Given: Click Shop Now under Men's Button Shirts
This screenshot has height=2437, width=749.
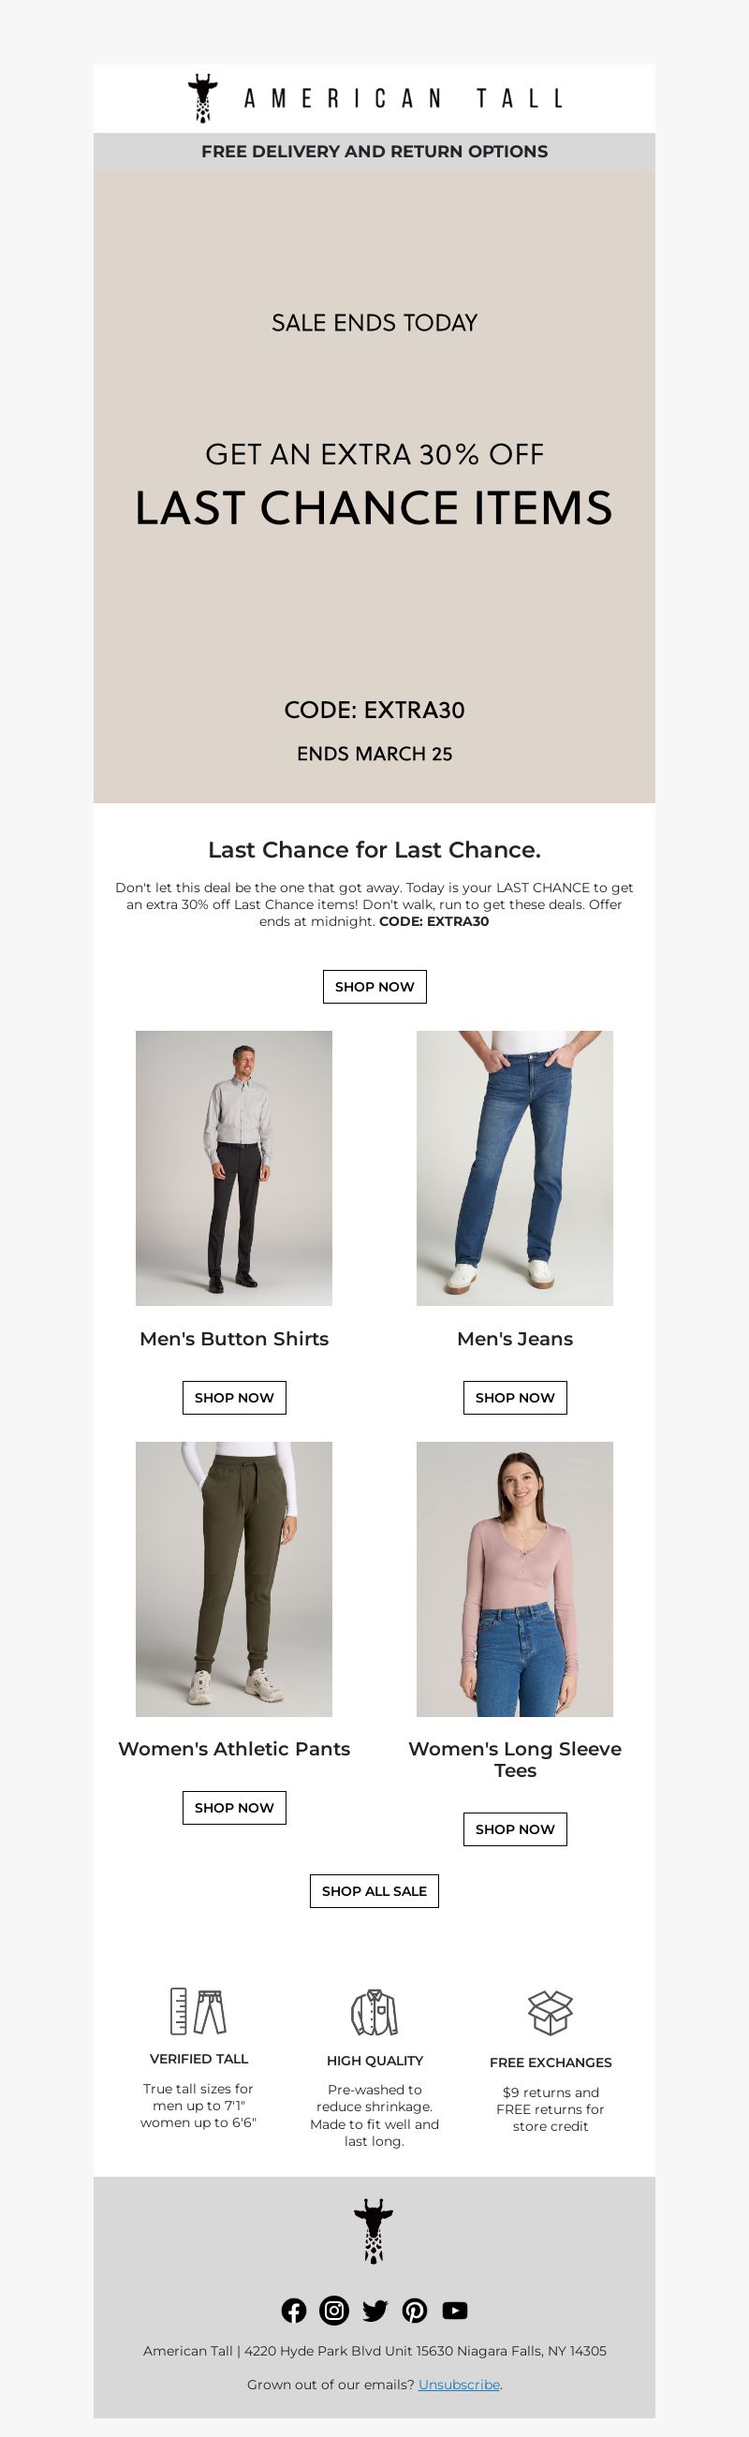Looking at the screenshot, I should [235, 1397].
